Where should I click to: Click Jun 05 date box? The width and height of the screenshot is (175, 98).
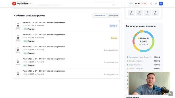[18, 26]
